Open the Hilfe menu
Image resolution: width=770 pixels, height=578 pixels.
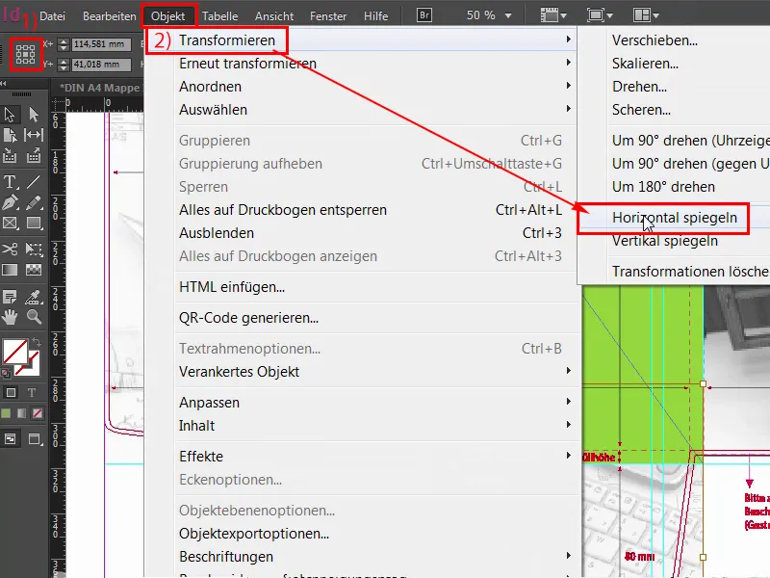point(375,16)
